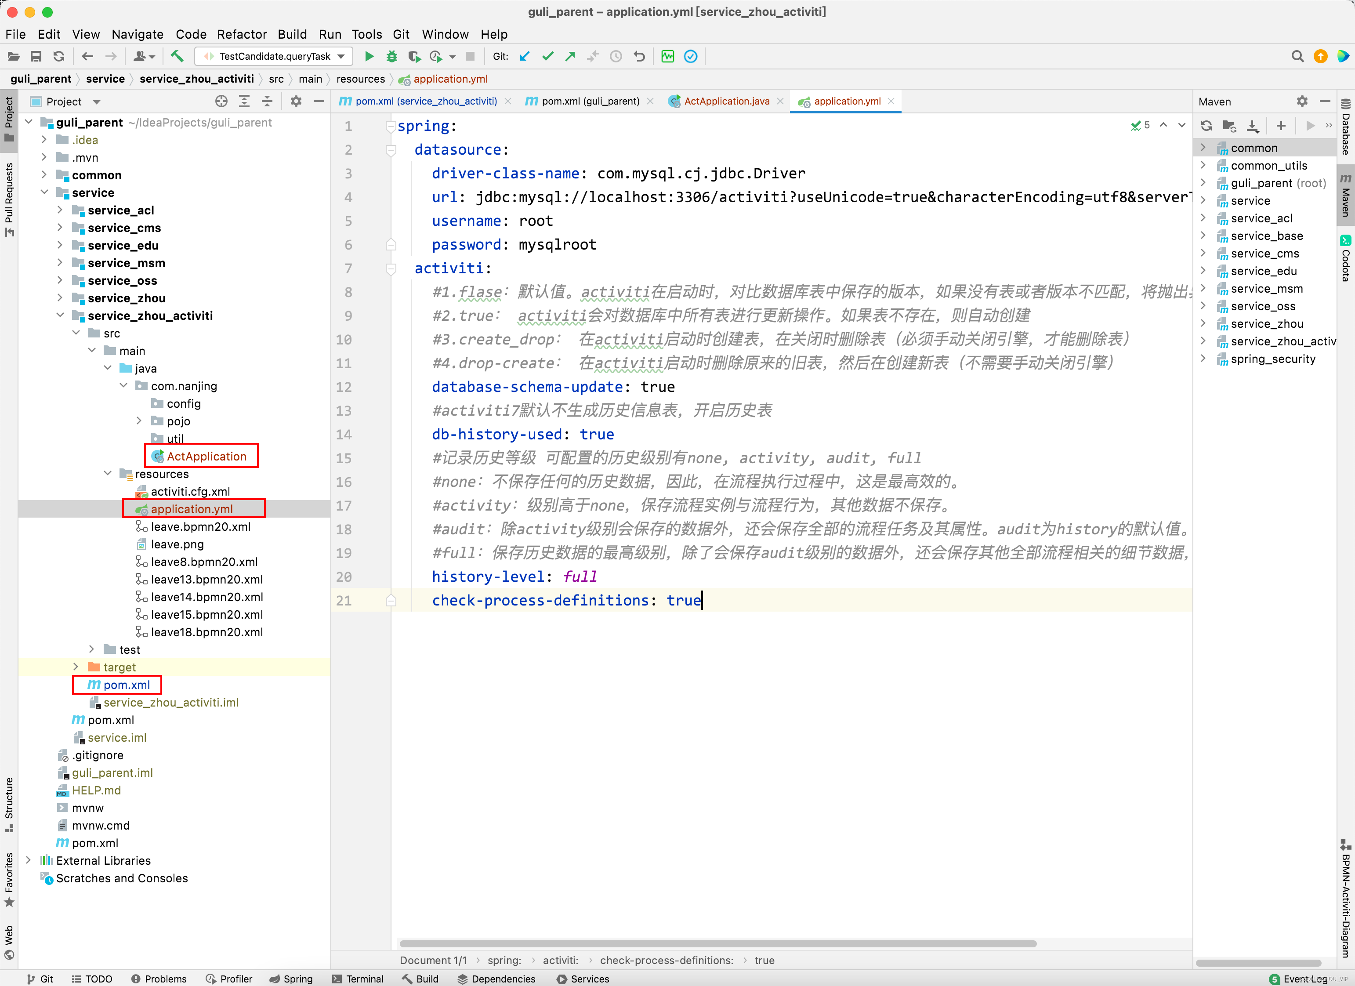Open the Event Log
This screenshot has width=1355, height=986.
pos(1304,979)
